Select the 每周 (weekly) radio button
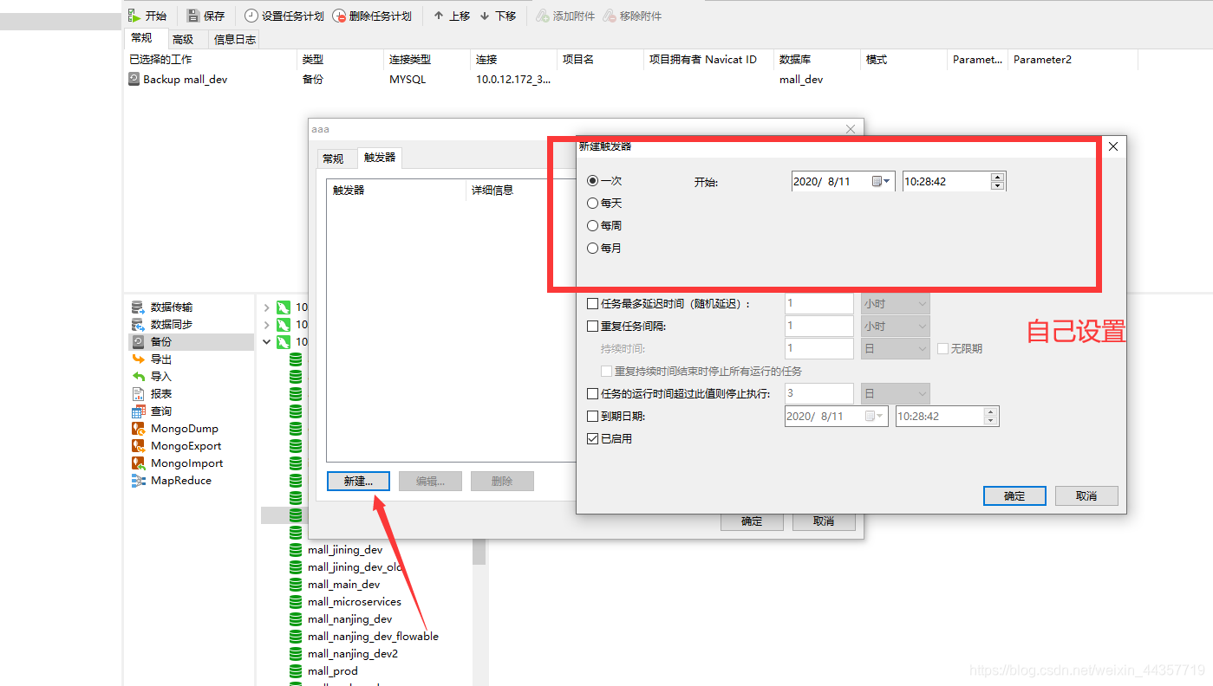Screen dimensions: 1213x686 (x=593, y=226)
